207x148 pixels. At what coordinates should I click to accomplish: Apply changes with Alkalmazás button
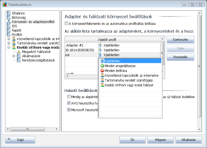click(189, 140)
